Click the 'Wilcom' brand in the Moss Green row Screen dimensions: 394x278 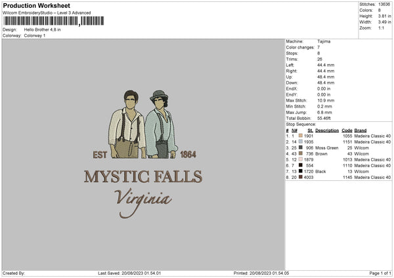click(x=361, y=148)
